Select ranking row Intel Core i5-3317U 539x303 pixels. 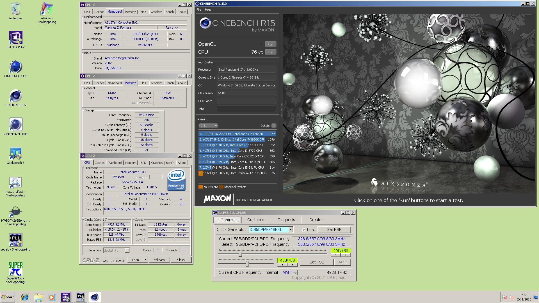point(237,167)
